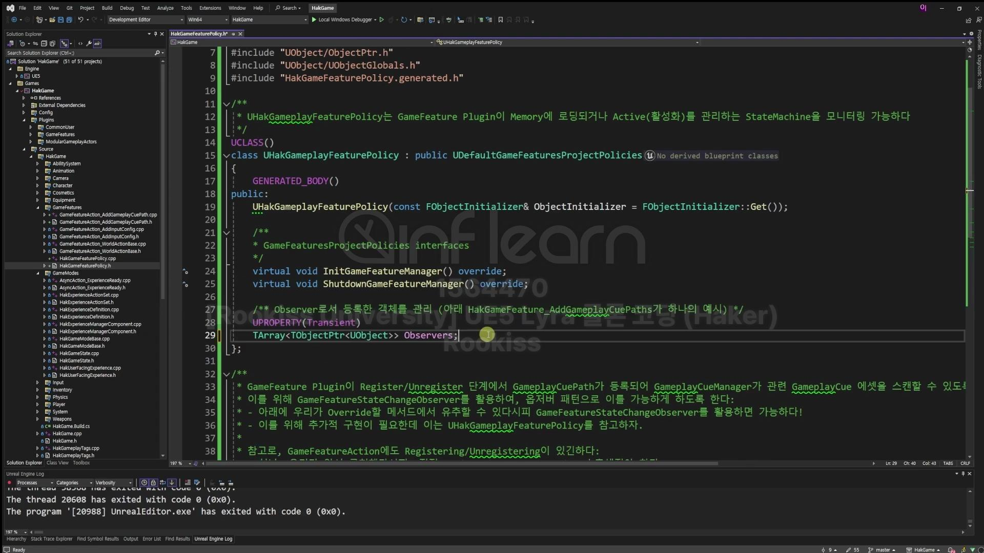Click the Collapse All icon in Solution Explorer
The height and width of the screenshot is (553, 984).
pos(44,44)
